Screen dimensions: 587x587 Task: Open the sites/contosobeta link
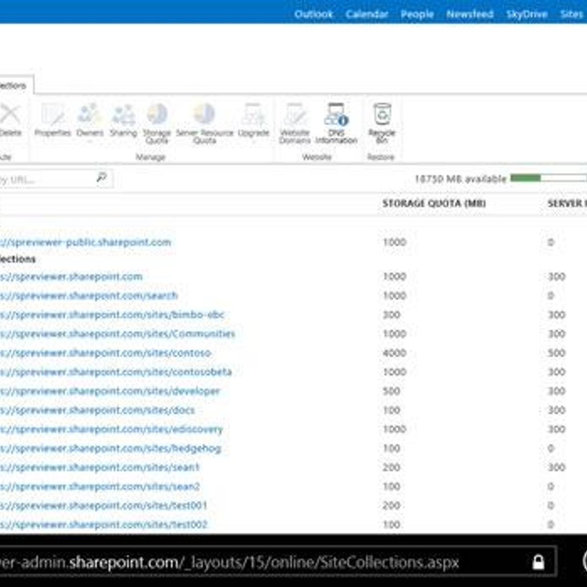click(x=116, y=372)
